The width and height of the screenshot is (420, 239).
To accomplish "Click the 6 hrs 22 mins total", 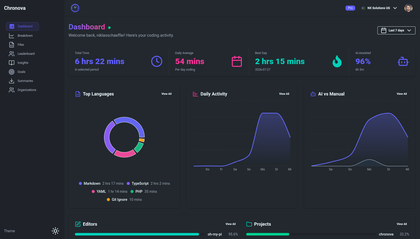I will (100, 61).
